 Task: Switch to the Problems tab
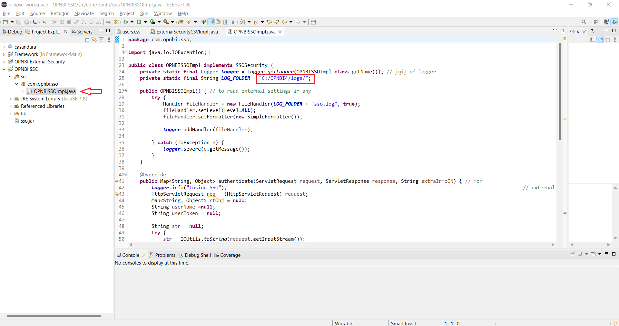[162, 255]
